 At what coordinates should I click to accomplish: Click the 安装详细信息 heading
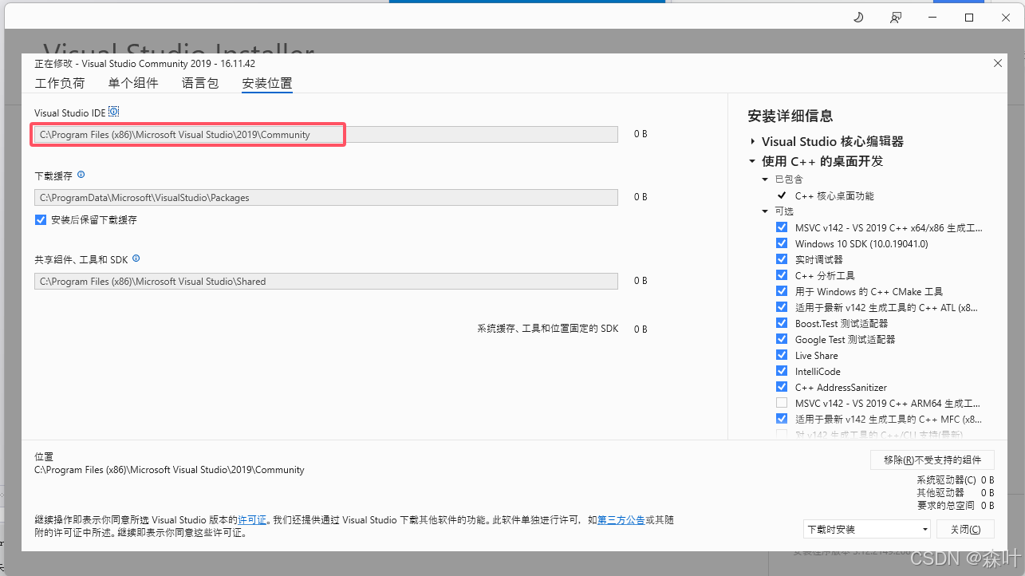(x=790, y=116)
